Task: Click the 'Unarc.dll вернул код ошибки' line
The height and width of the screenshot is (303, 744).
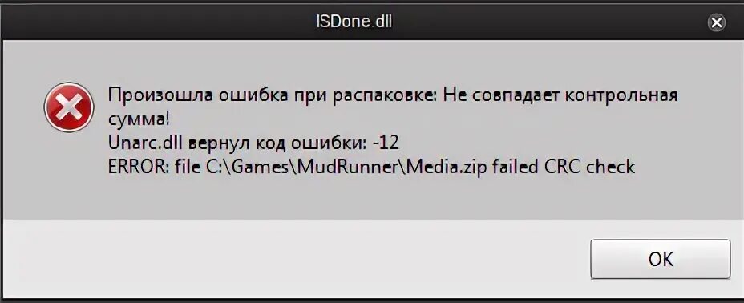Action: pos(254,143)
